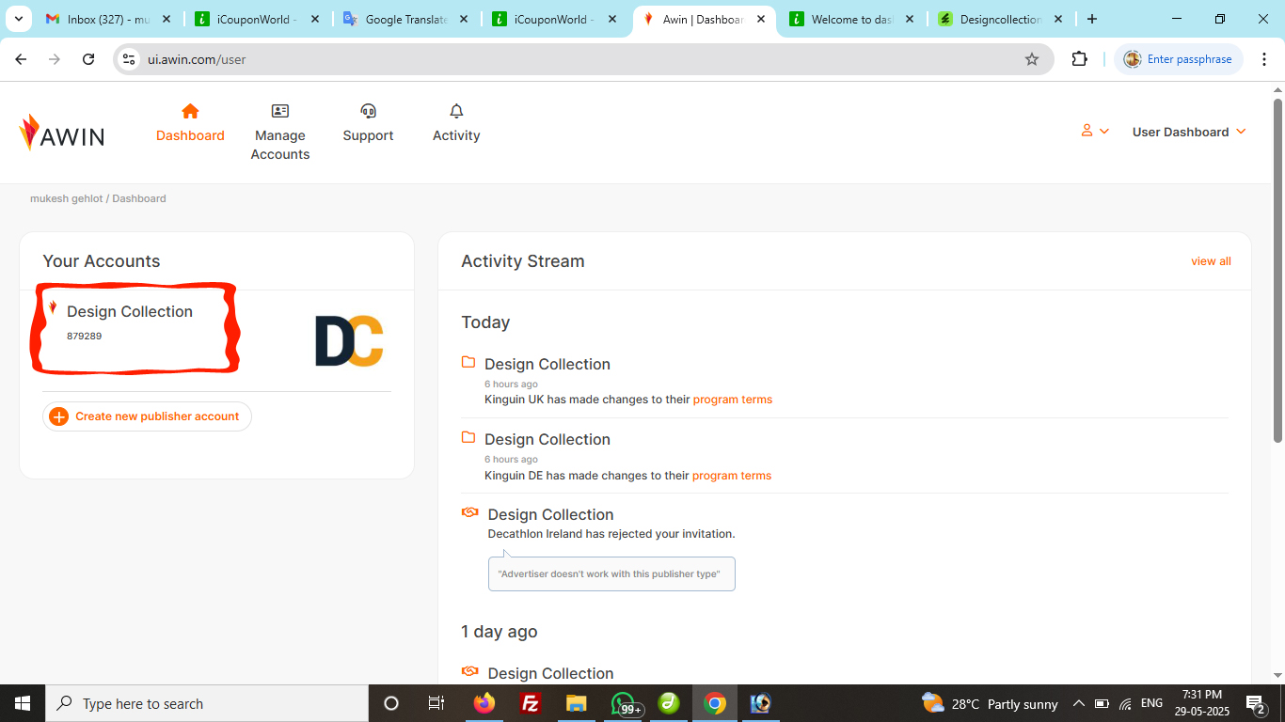This screenshot has width=1285, height=722.
Task: Click the DC Design Collection logo thumbnail
Action: point(349,340)
